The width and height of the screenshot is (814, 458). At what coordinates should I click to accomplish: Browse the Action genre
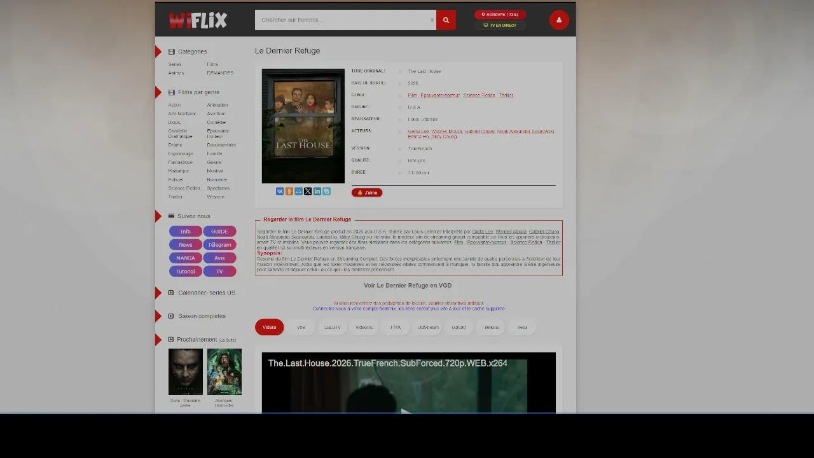[175, 105]
